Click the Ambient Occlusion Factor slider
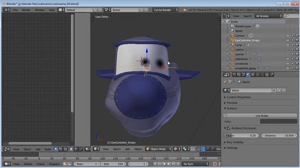This screenshot has height=168, width=300. click(241, 135)
